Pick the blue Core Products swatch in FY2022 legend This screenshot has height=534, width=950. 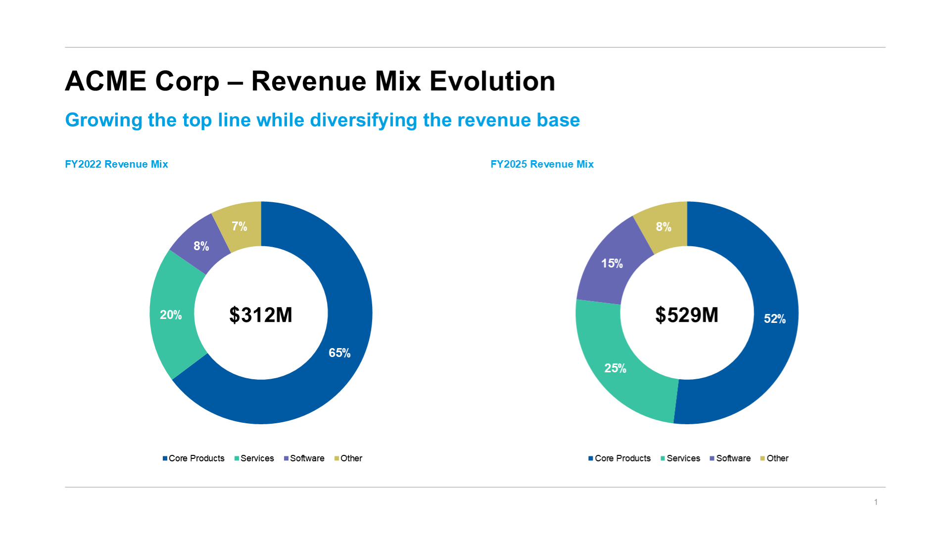[165, 459]
